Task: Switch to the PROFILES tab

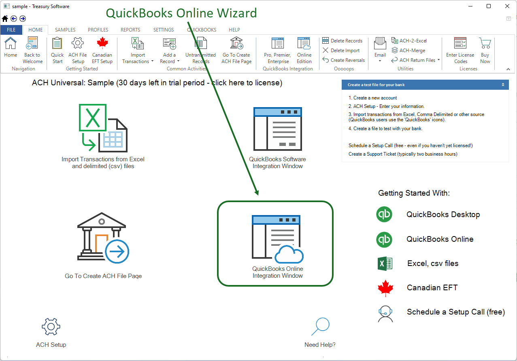Action: [x=98, y=30]
